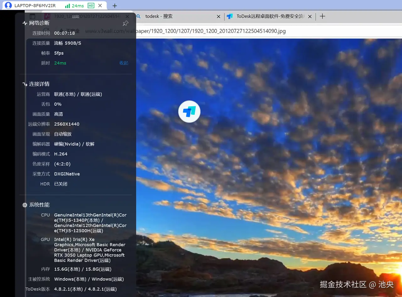Click the screen capture icon above the diagnostics panel
The height and width of the screenshot is (297, 402).
32,16
